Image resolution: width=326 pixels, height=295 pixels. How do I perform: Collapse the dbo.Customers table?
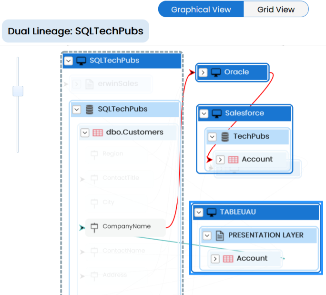(85, 132)
